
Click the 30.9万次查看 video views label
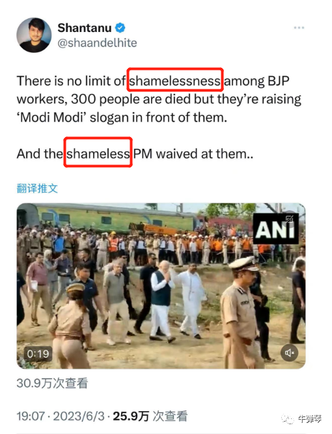pos(52,383)
